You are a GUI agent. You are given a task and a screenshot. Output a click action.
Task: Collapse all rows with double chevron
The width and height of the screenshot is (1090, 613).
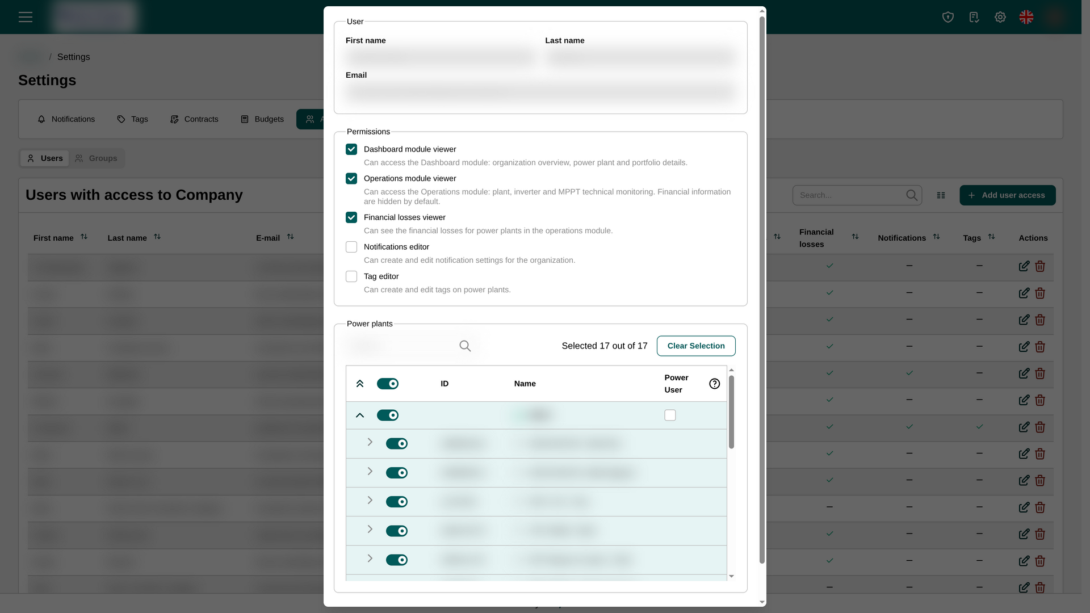[360, 384]
